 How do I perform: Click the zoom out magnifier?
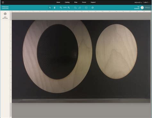click(x=61, y=8)
